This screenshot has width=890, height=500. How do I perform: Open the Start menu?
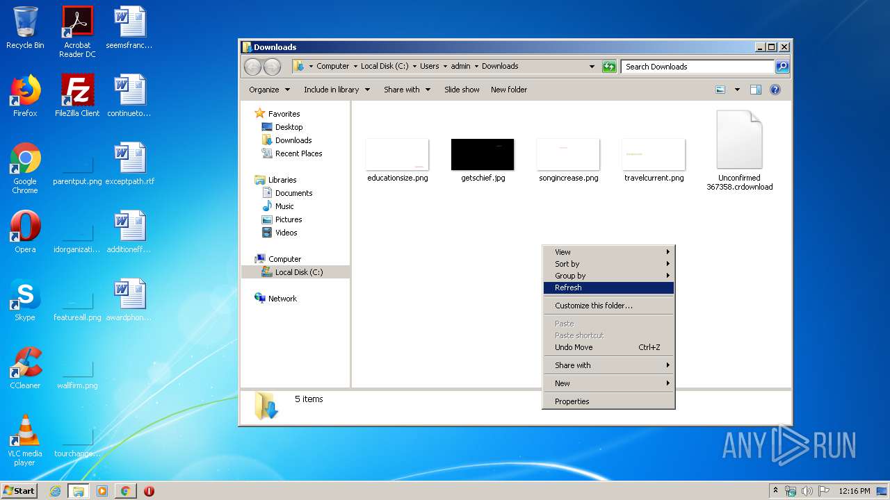pos(19,491)
